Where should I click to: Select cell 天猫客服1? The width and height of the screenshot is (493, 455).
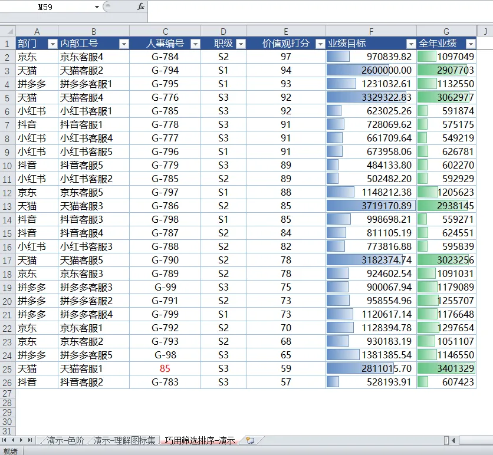(94, 368)
